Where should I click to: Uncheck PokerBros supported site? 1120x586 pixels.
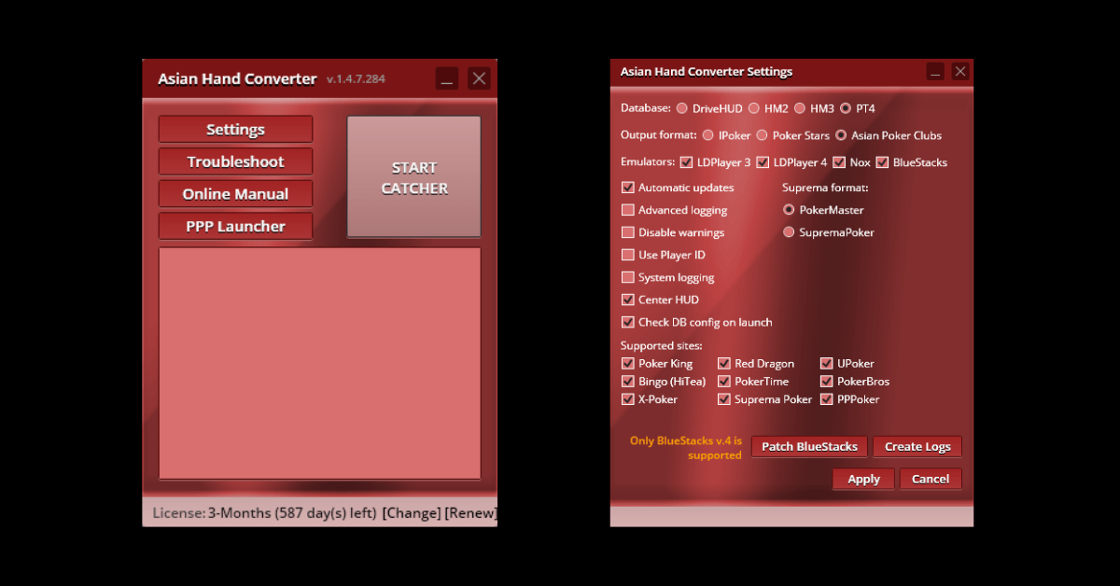(x=827, y=382)
